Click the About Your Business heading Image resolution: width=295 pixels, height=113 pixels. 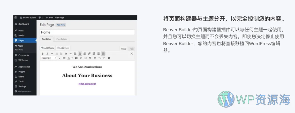click(x=87, y=75)
